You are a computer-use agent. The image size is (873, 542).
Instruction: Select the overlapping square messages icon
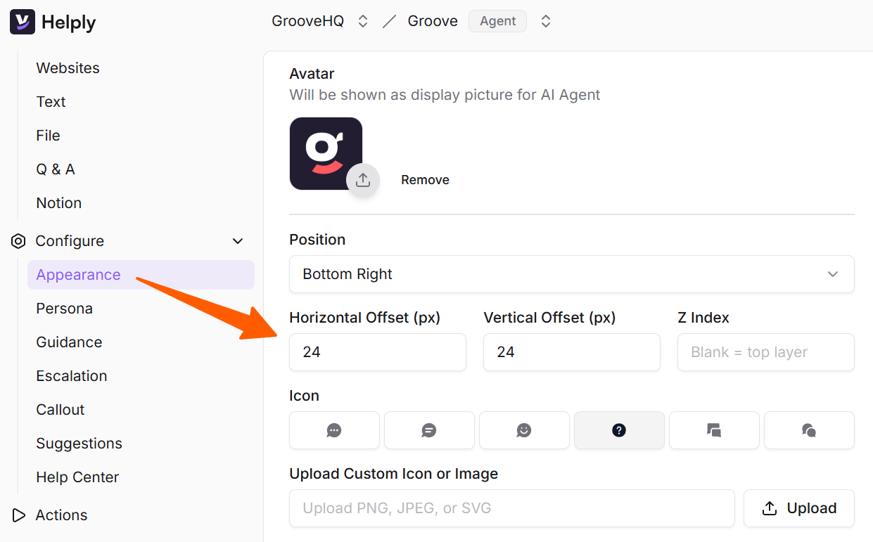(714, 430)
